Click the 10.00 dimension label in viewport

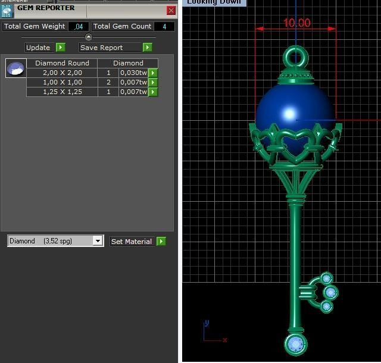pyautogui.click(x=296, y=23)
